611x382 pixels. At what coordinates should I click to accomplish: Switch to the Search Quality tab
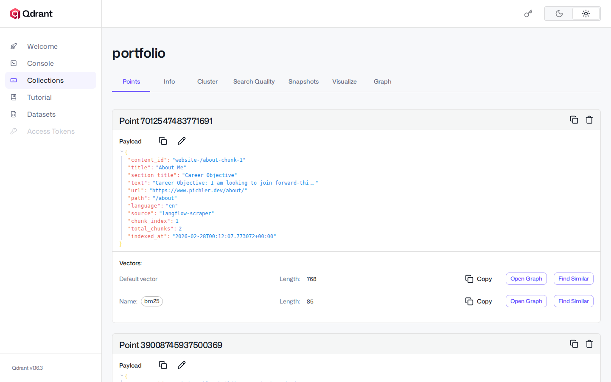pos(254,81)
